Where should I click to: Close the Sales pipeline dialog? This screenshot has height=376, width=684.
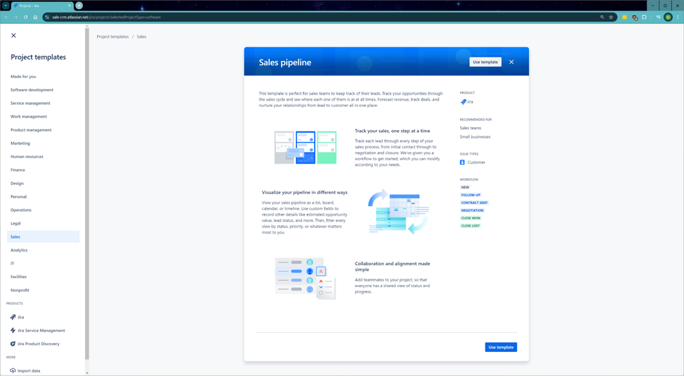pos(511,62)
